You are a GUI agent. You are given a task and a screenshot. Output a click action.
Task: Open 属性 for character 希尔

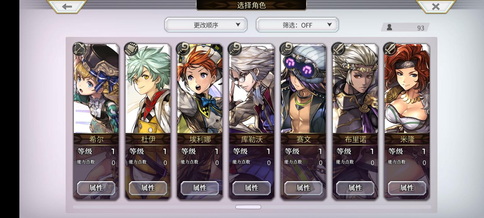pos(96,188)
